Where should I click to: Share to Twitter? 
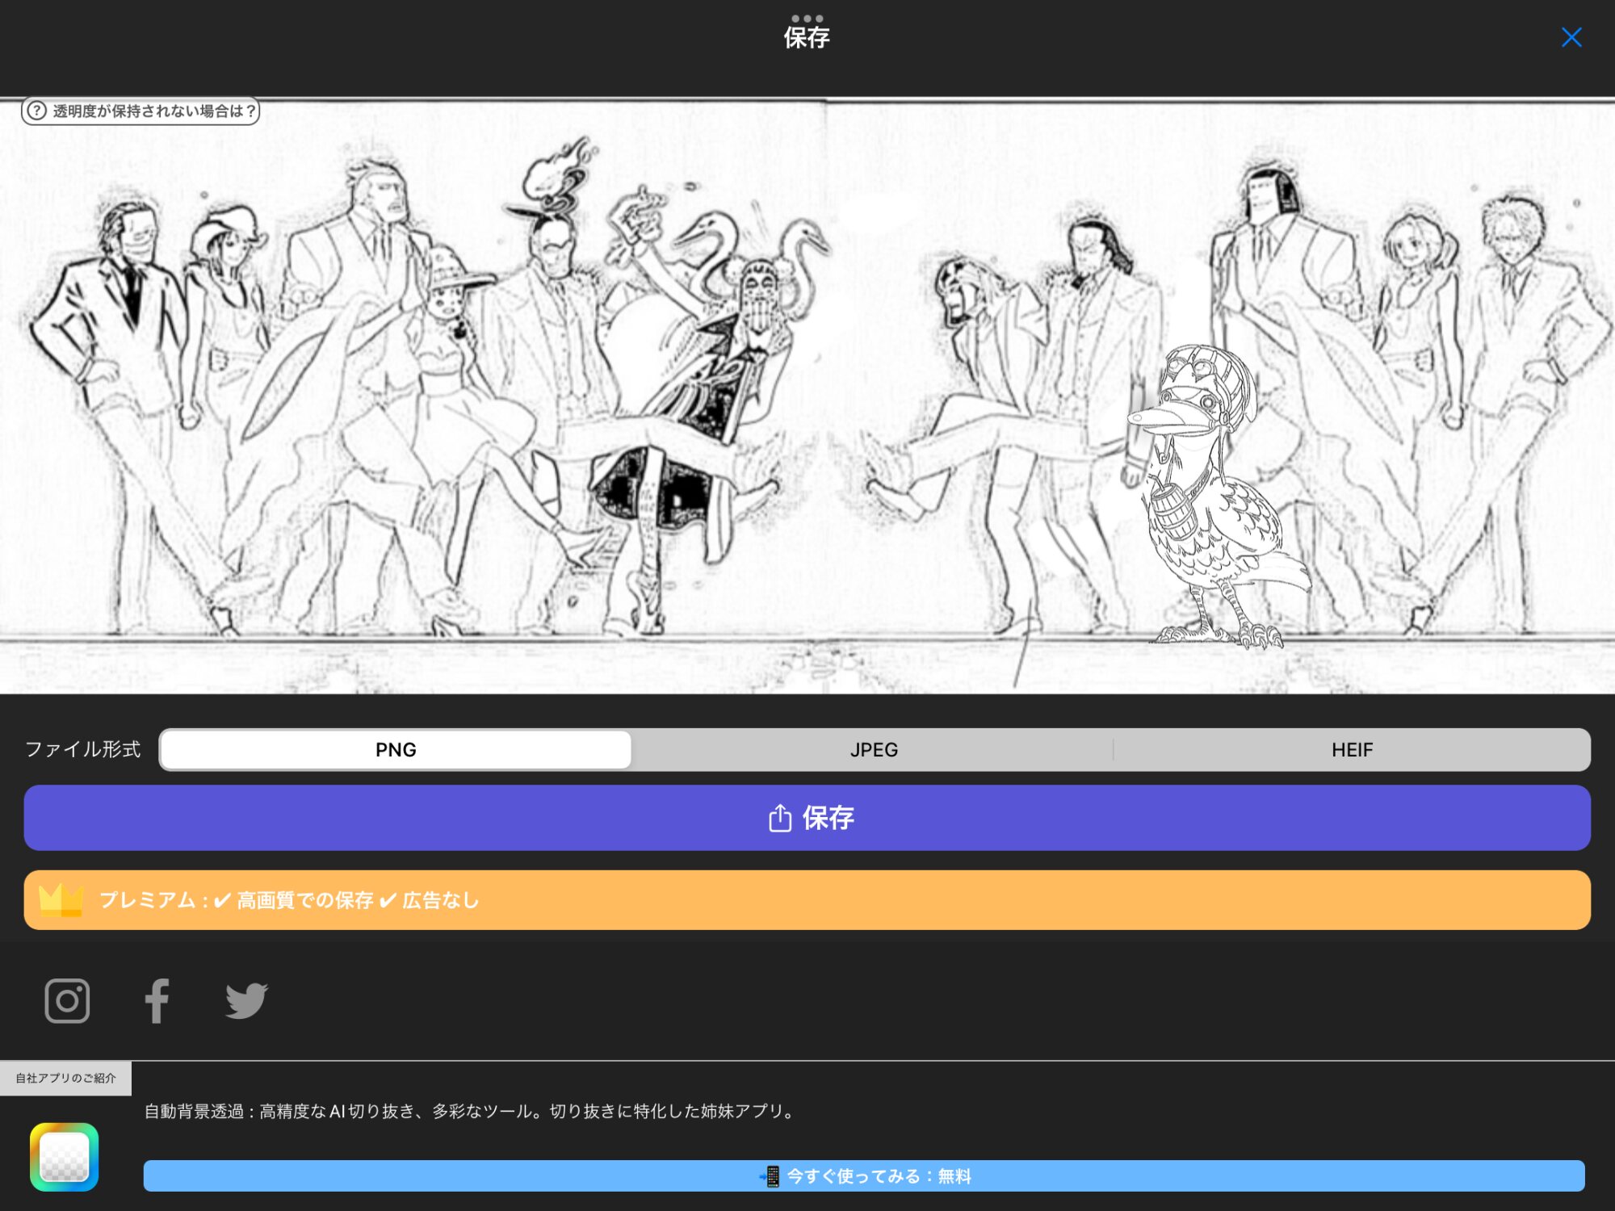tap(246, 1001)
